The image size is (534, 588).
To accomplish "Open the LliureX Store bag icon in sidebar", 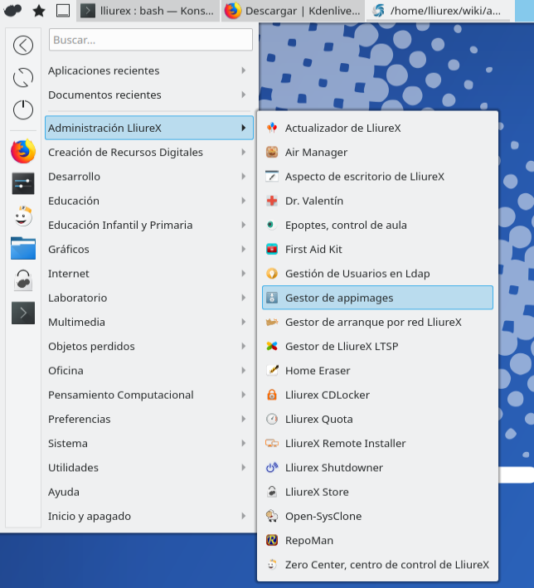I will [x=23, y=280].
